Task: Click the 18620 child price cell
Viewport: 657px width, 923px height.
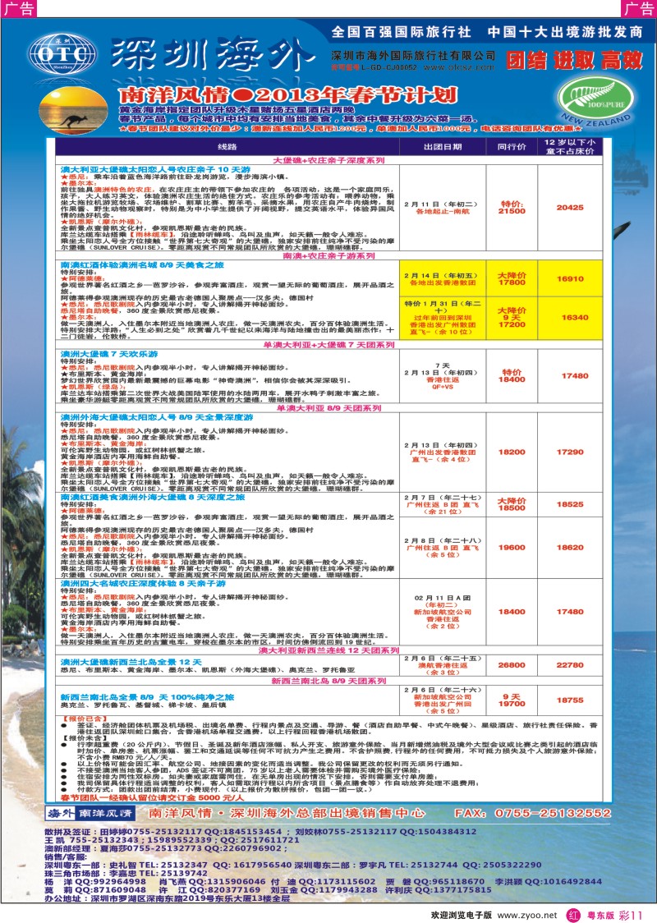Action: [570, 548]
